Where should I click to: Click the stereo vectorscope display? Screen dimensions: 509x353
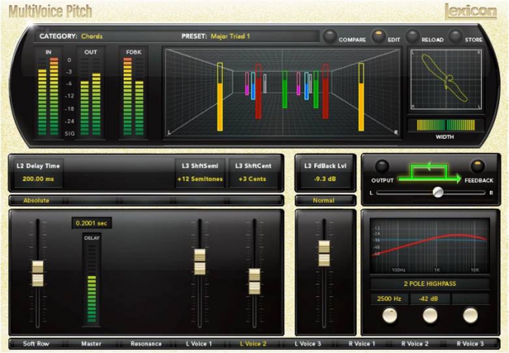[x=446, y=79]
